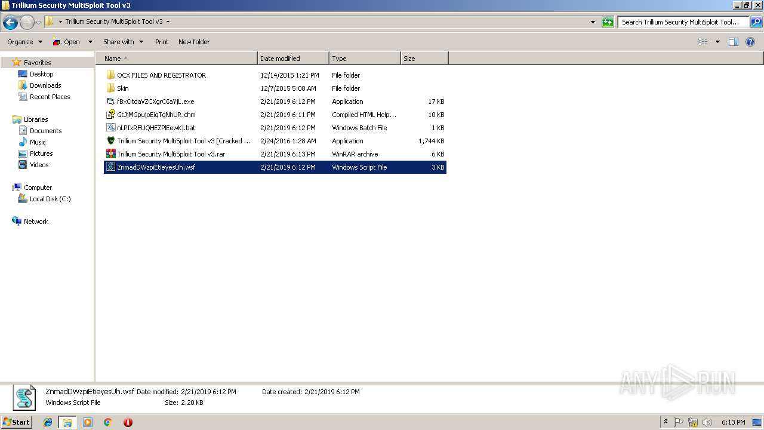Launch Windows Media Player from taskbar
764x430 pixels.
click(x=88, y=422)
